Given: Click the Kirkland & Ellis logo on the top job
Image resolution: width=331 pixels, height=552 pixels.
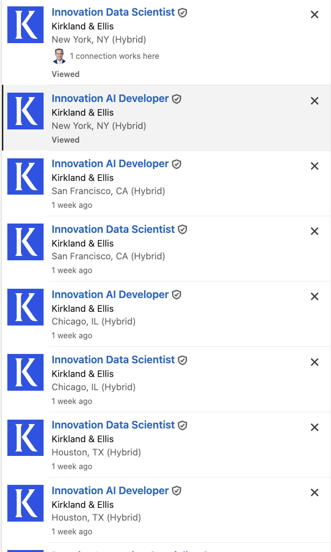Looking at the screenshot, I should [25, 25].
